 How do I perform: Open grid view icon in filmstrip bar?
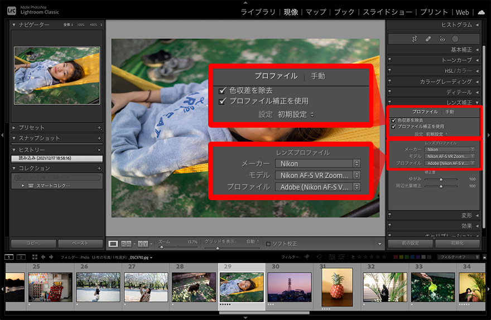pos(35,257)
